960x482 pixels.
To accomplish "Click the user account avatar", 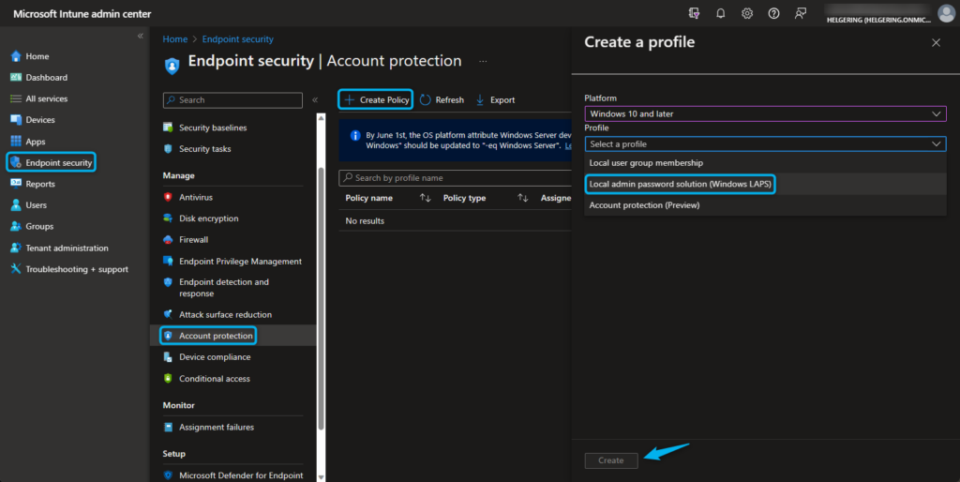I will pos(946,13).
